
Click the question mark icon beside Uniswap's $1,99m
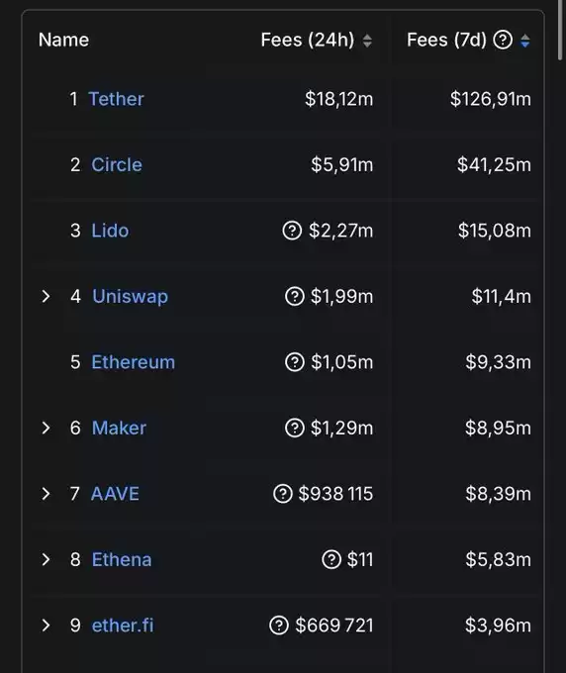tap(294, 296)
